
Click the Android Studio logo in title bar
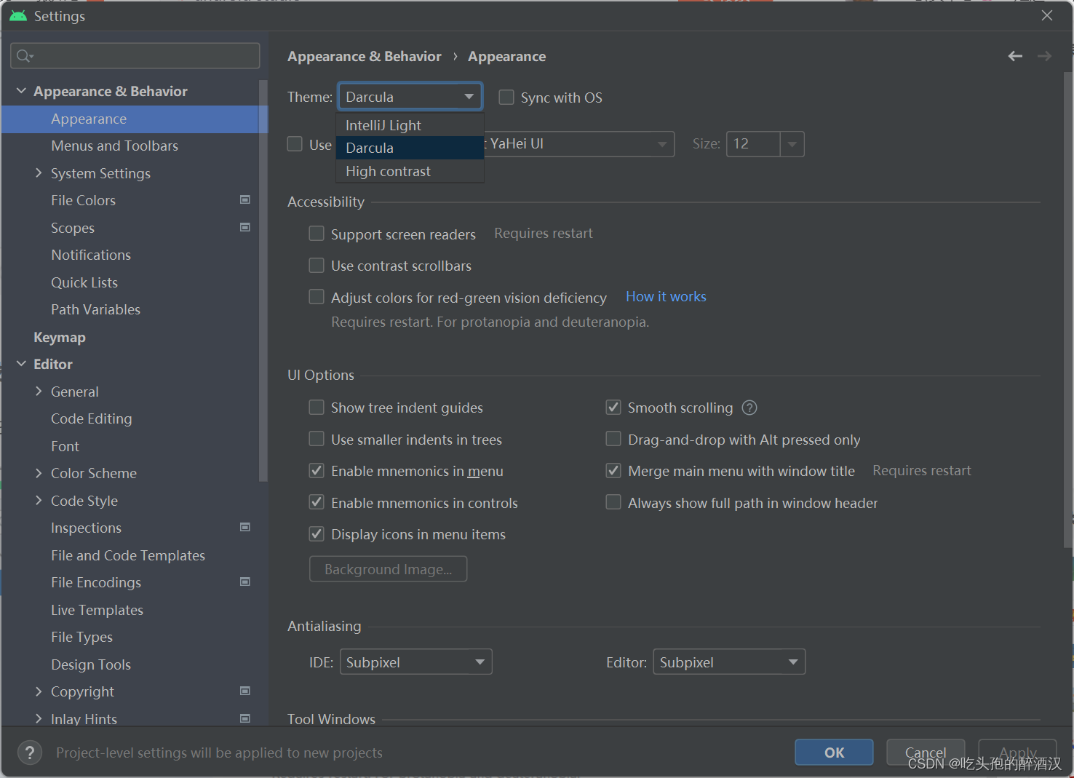[17, 15]
